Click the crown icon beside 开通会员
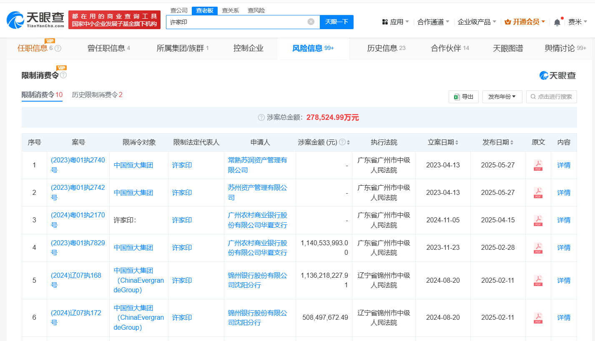This screenshot has height=341, width=595. click(x=508, y=22)
